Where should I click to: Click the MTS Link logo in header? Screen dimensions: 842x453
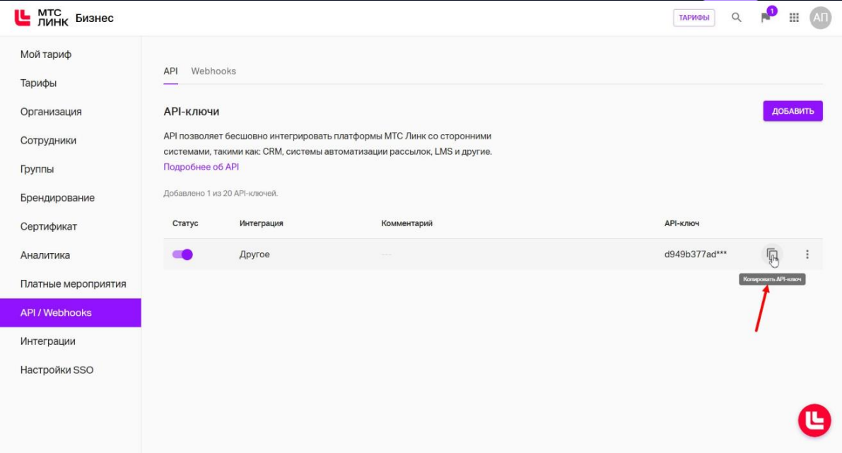pos(42,18)
